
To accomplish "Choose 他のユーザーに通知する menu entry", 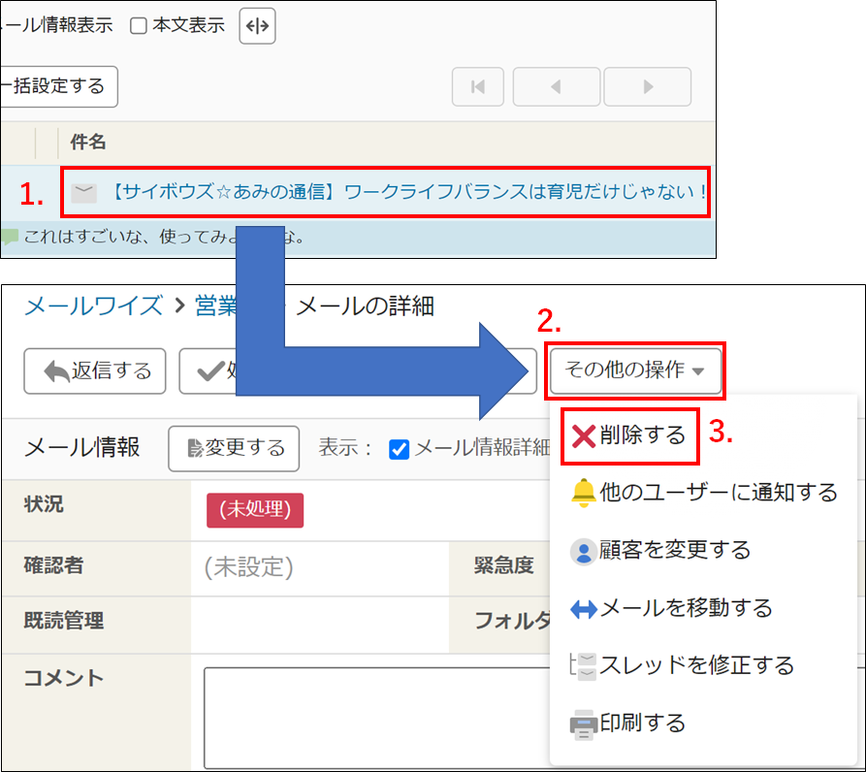I will tap(718, 493).
